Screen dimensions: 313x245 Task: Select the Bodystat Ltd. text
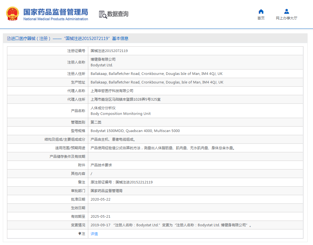click(x=102, y=65)
